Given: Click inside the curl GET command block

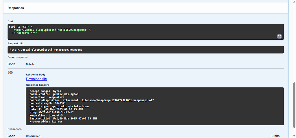Looking at the screenshot, I should click(x=116, y=32).
